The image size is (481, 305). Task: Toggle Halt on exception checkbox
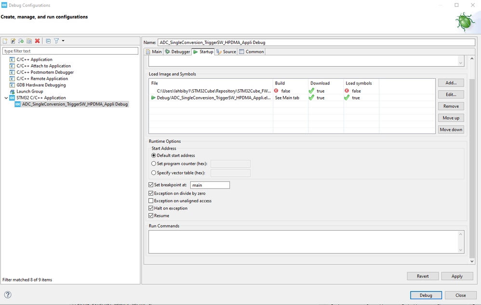(x=151, y=208)
